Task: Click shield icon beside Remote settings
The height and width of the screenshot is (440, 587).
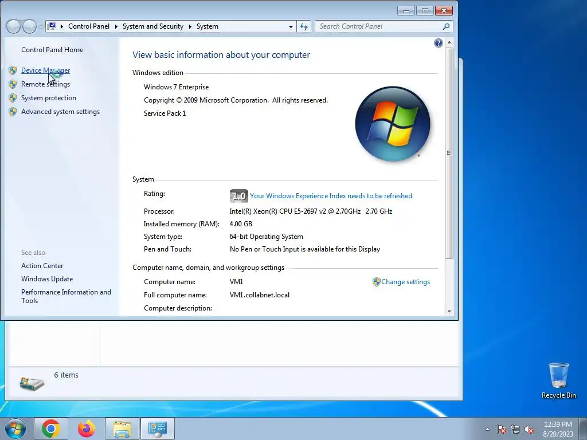Action: coord(13,84)
